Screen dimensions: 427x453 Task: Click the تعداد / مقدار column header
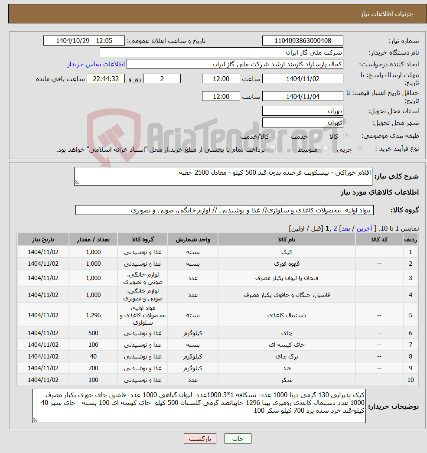click(93, 239)
